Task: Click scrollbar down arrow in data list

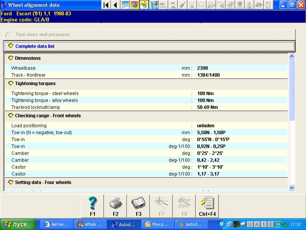Action: click(x=291, y=187)
